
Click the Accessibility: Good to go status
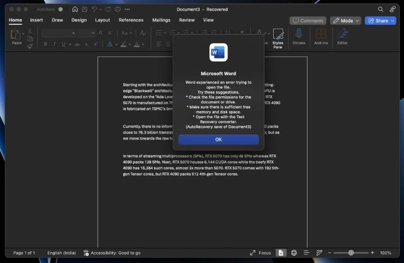(x=112, y=253)
